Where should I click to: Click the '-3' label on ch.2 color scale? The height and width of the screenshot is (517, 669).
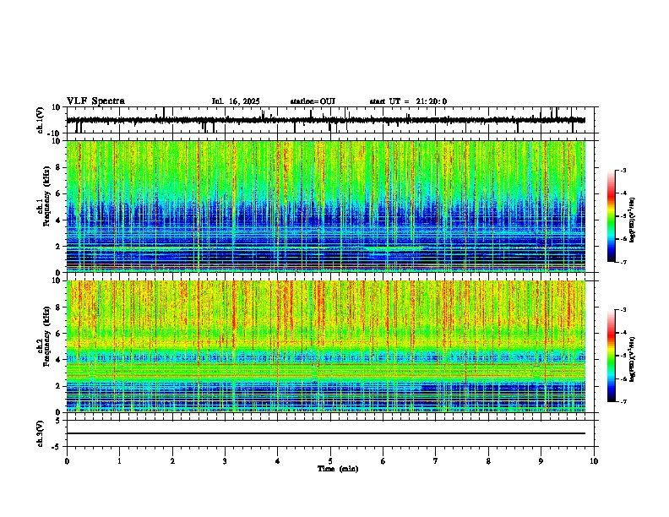point(623,310)
